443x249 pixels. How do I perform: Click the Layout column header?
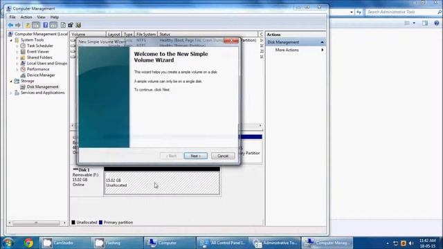point(114,34)
